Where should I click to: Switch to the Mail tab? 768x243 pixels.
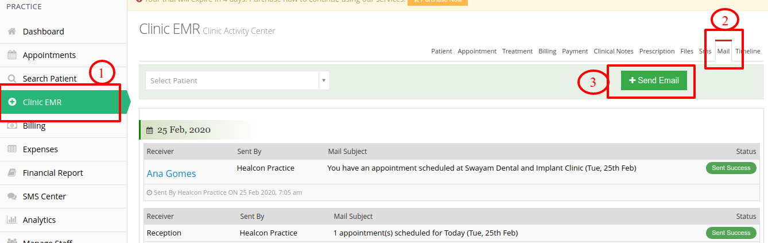pos(723,51)
